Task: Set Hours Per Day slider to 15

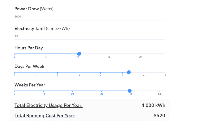Action: (x=109, y=54)
